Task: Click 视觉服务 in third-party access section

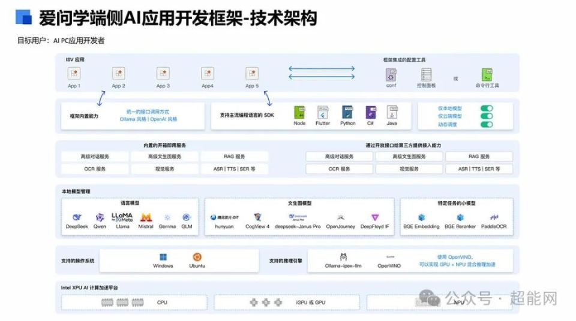Action: pyautogui.click(x=409, y=169)
